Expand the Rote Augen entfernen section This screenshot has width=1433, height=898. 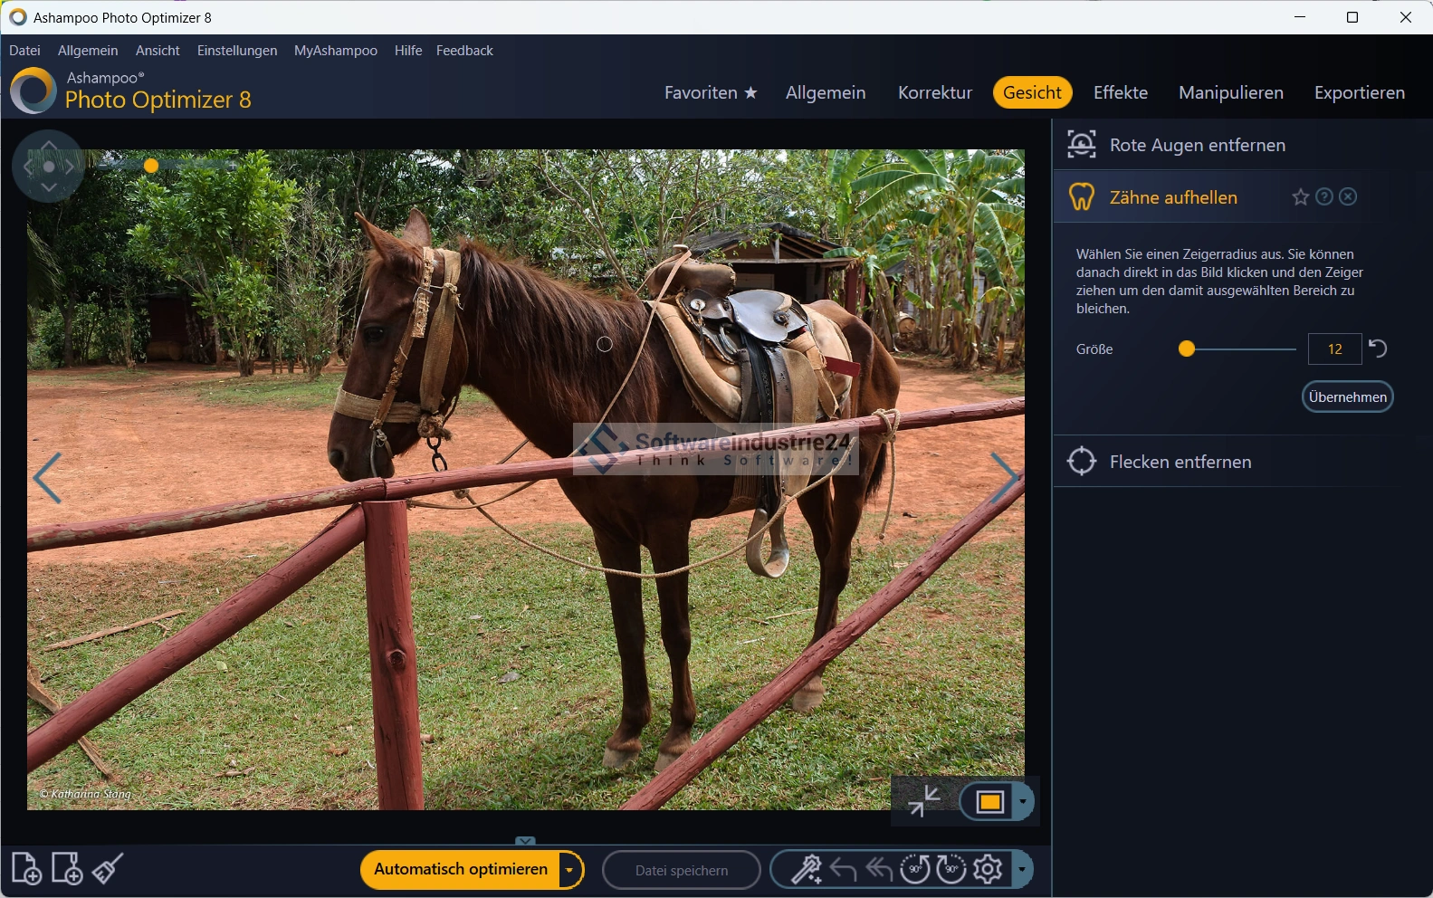pyautogui.click(x=1197, y=145)
